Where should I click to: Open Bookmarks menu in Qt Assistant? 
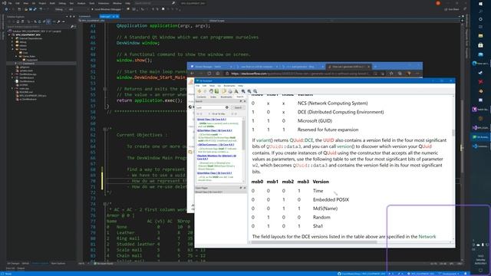(229, 85)
